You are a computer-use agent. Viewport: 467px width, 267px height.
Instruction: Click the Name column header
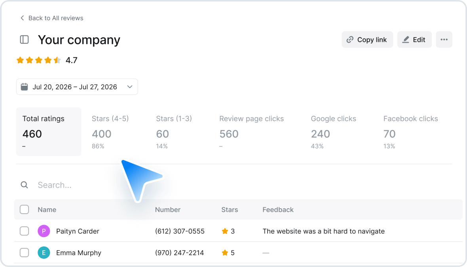(47, 210)
